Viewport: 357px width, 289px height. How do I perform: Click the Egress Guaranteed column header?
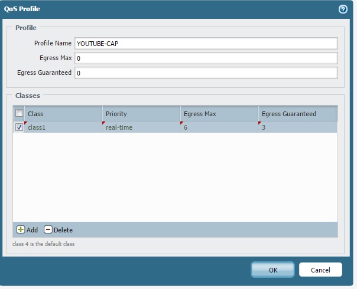point(297,113)
